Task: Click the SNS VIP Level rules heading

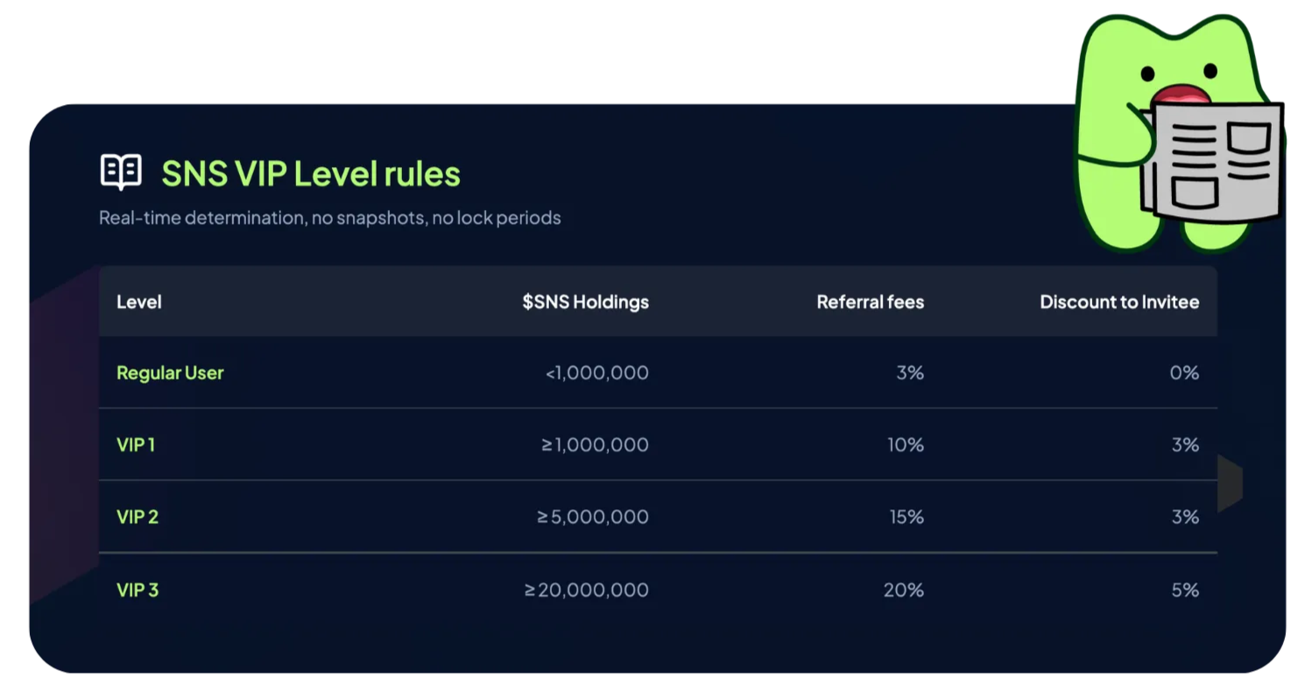Action: point(311,174)
